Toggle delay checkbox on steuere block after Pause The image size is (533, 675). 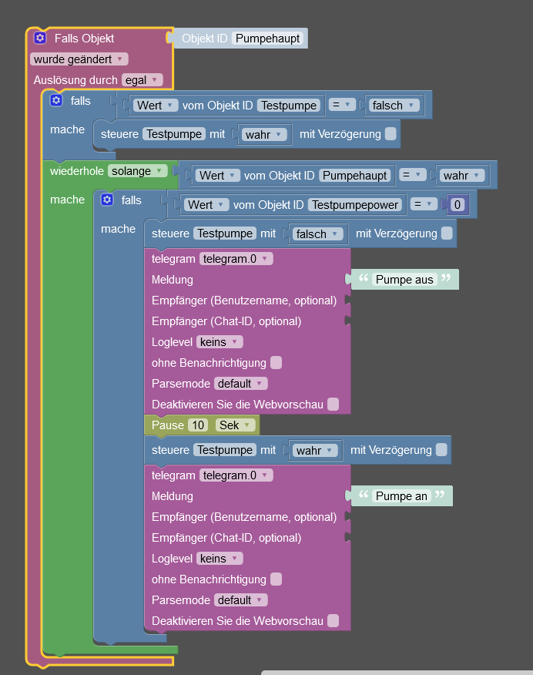[x=441, y=450]
